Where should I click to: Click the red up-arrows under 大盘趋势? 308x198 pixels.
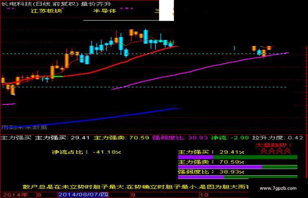point(276,151)
